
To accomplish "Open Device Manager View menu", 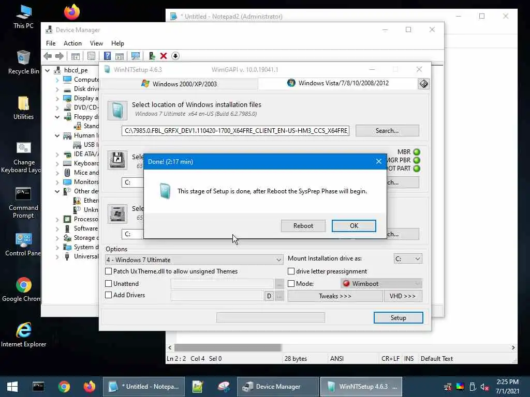I will pos(96,43).
